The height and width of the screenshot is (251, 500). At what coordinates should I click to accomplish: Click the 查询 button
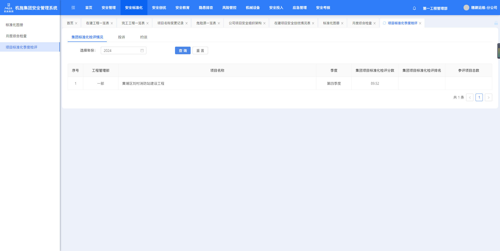[183, 51]
